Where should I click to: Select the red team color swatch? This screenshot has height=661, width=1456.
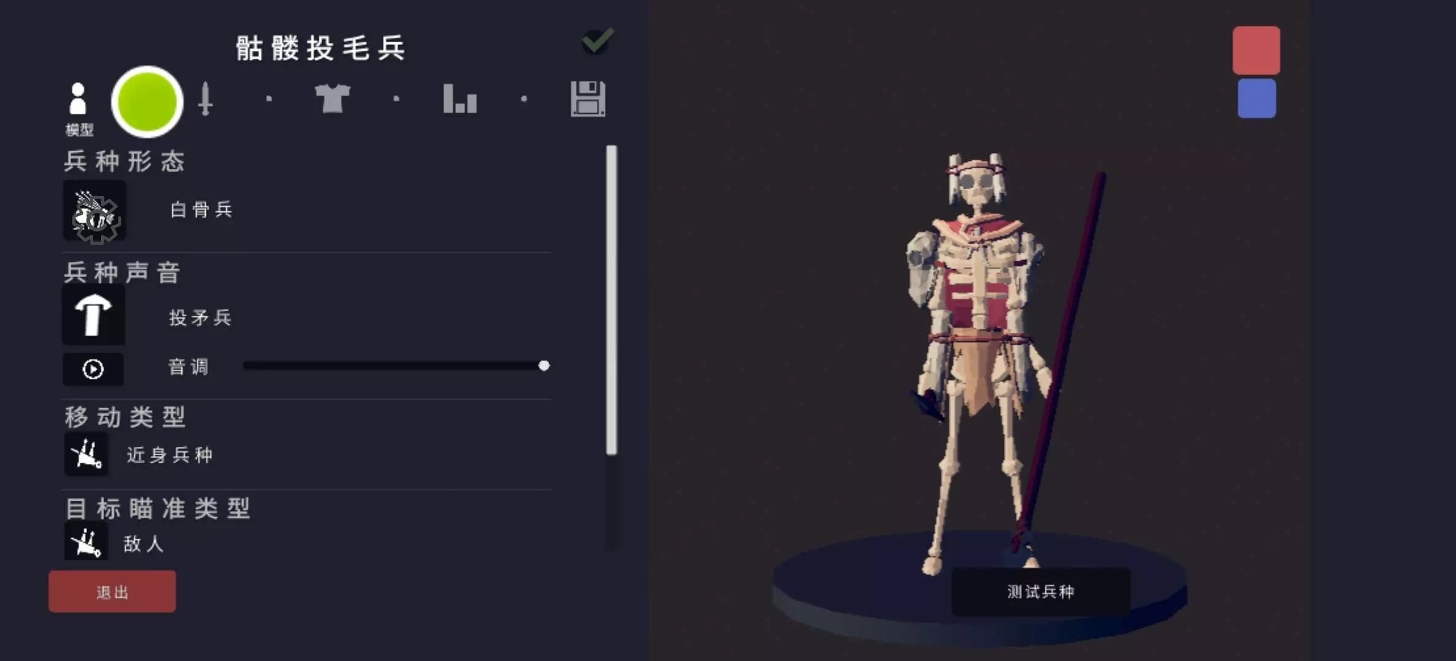tap(1256, 50)
